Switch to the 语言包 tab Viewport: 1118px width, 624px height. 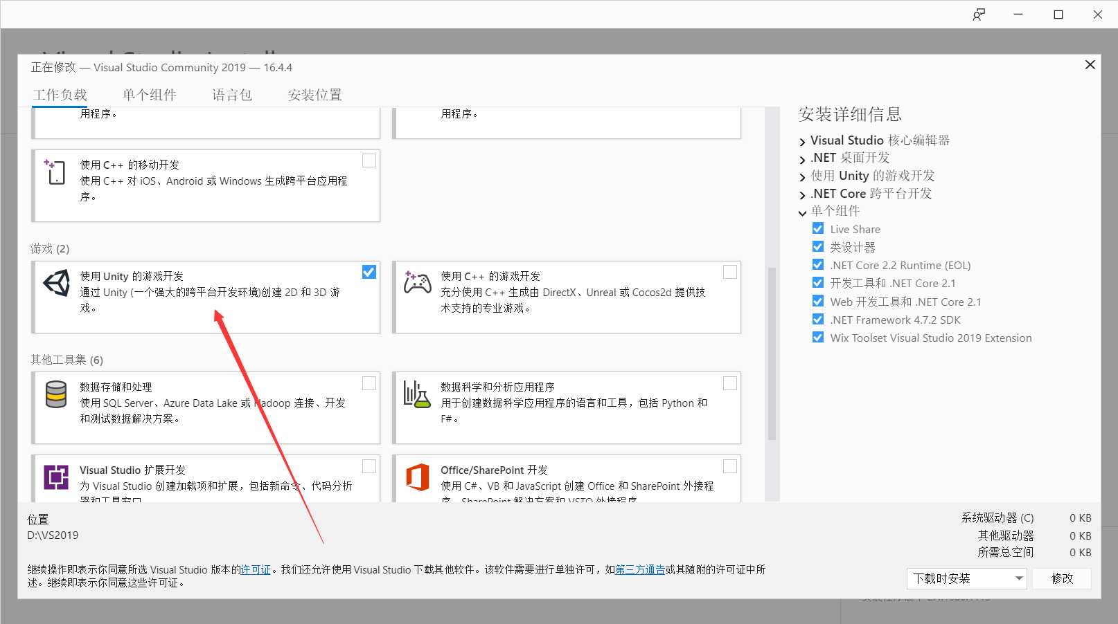coord(232,95)
